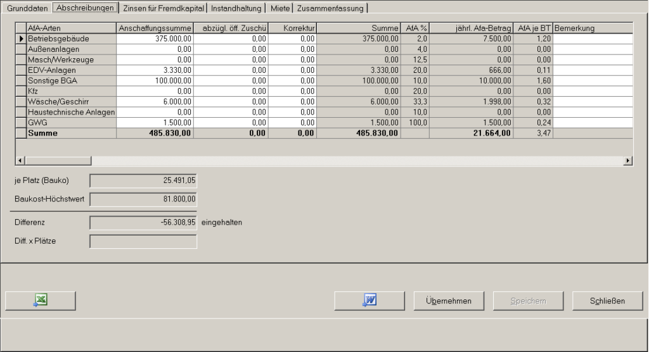Open the Instandhaltung tab

(x=238, y=8)
